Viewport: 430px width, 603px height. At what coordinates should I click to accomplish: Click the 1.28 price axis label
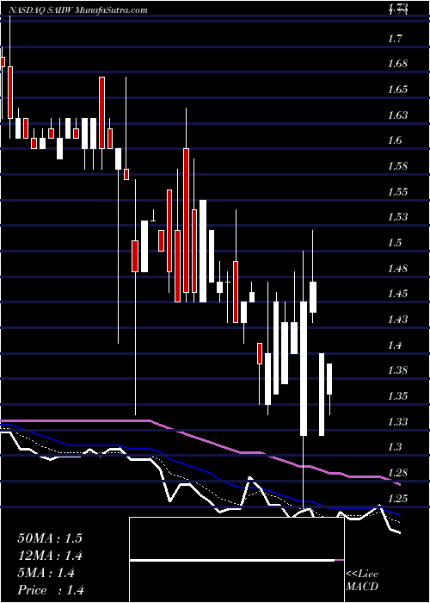pyautogui.click(x=399, y=473)
